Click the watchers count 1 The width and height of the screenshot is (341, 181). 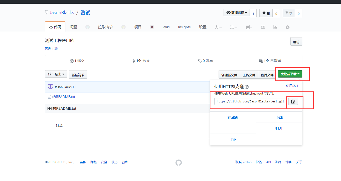tap(253, 13)
